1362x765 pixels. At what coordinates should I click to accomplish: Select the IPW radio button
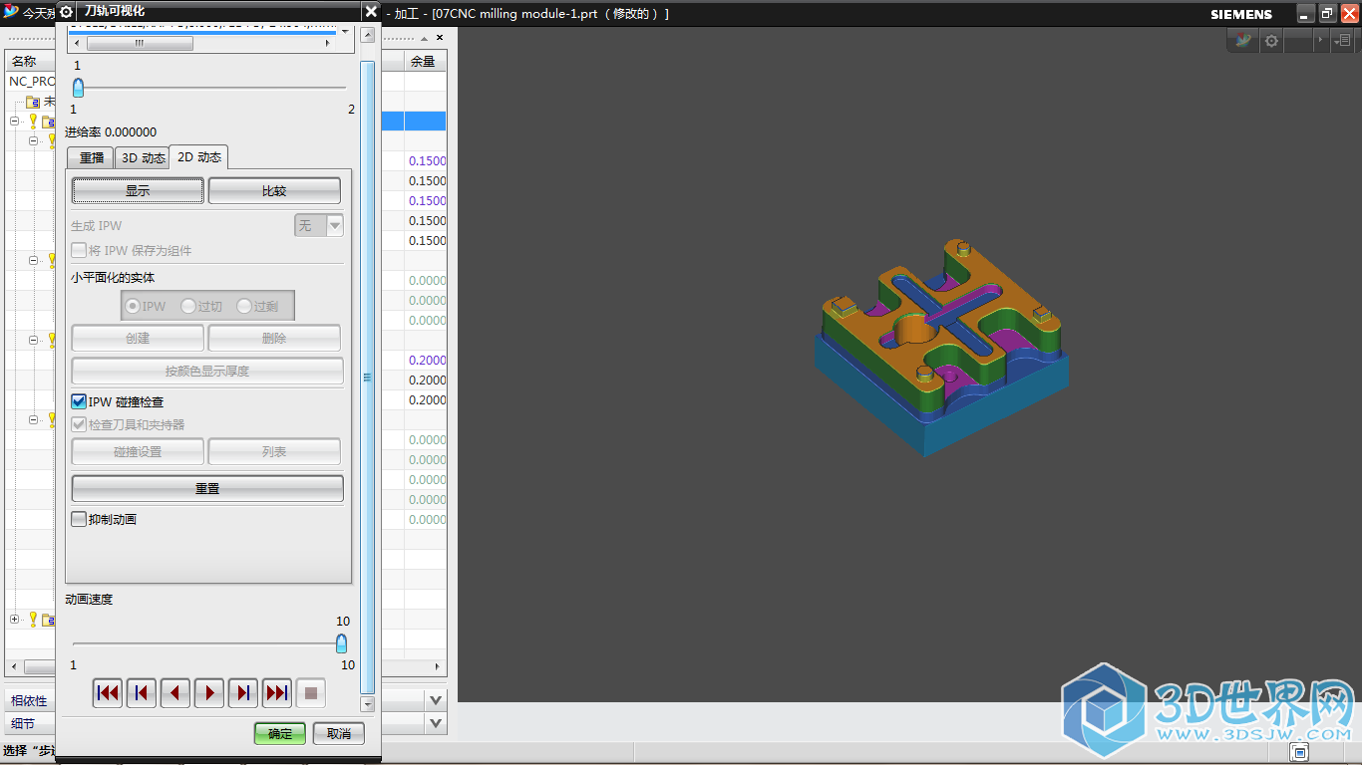[x=133, y=306]
